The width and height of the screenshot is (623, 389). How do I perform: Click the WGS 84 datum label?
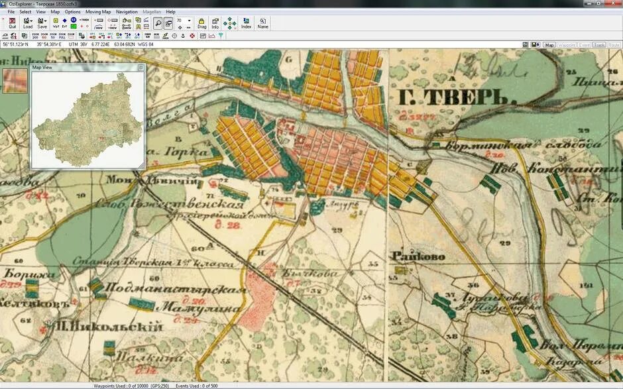[145, 44]
